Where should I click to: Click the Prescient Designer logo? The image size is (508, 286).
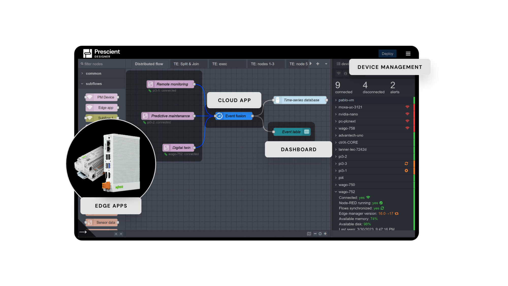tap(101, 53)
